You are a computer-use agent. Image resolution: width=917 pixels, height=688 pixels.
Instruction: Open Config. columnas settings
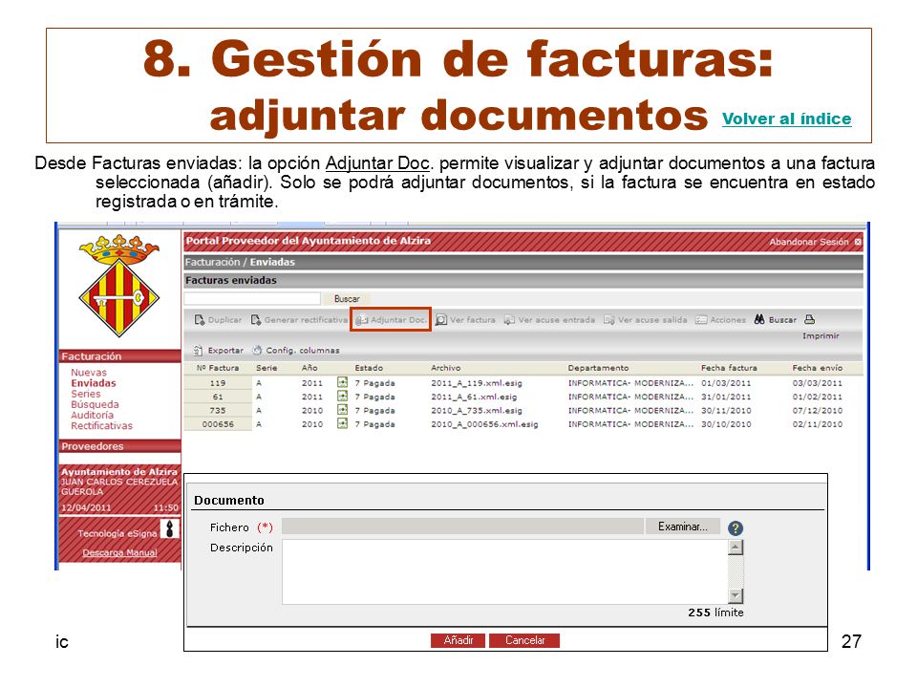296,351
